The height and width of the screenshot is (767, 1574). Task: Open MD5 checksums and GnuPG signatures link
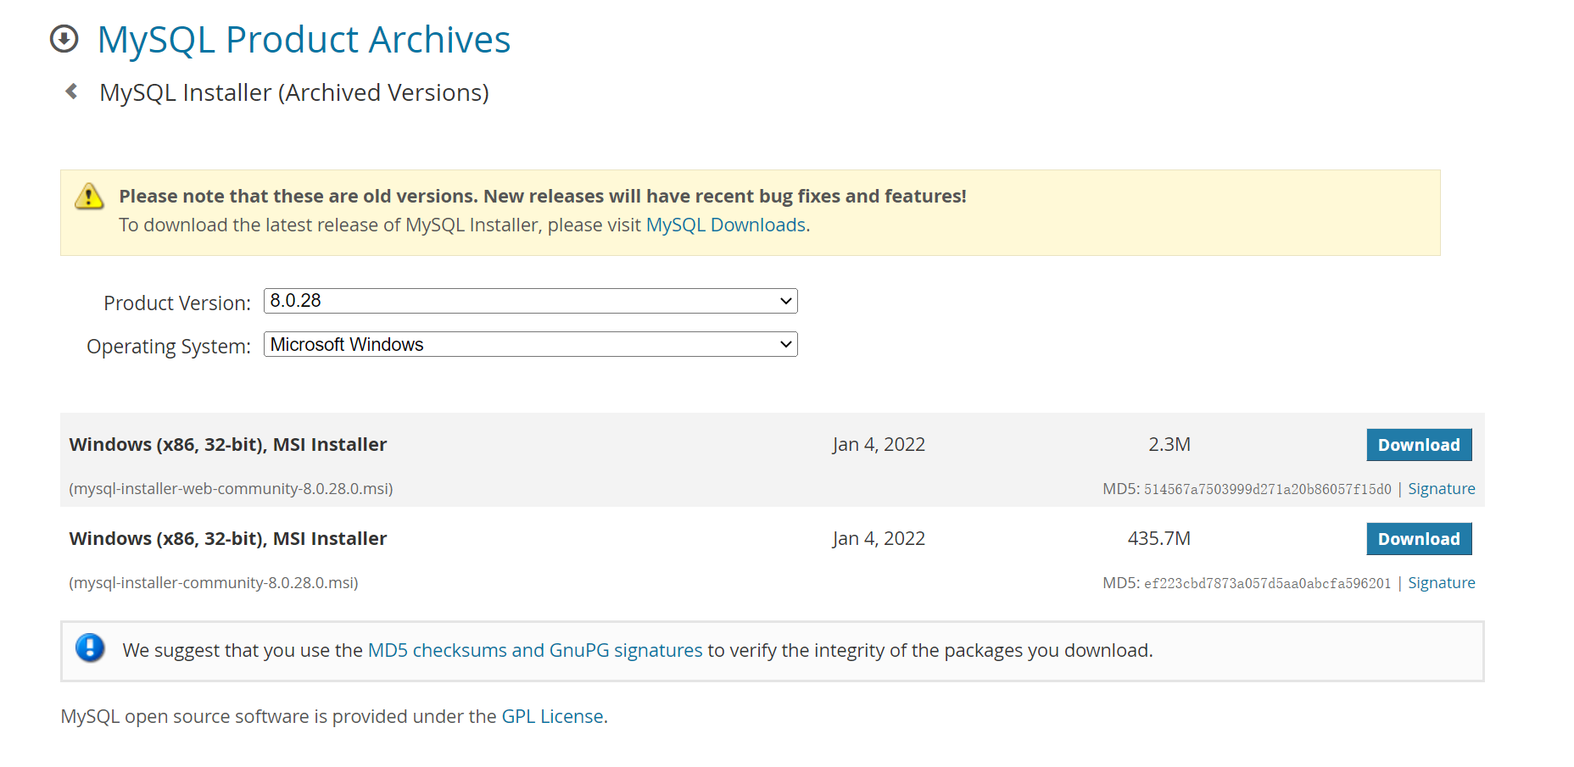pyautogui.click(x=535, y=650)
